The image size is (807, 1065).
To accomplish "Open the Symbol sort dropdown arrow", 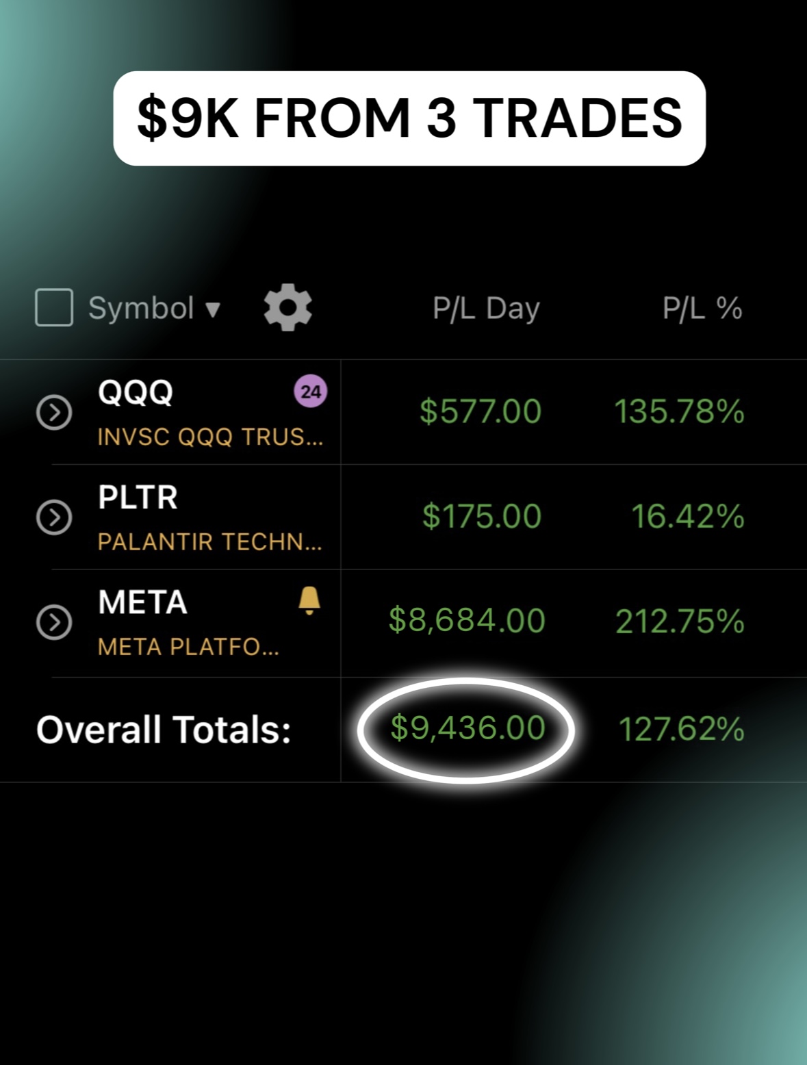I will (213, 309).
